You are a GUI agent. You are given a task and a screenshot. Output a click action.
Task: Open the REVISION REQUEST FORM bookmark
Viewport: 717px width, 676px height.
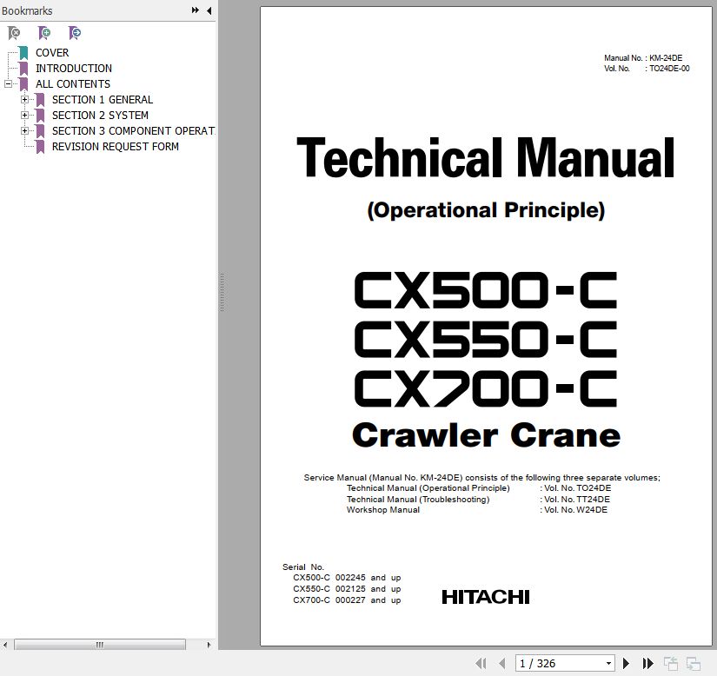tap(115, 147)
